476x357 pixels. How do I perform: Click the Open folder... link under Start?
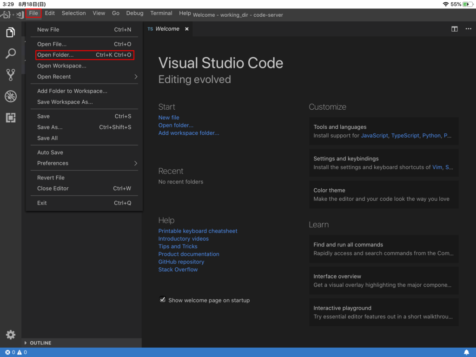[x=176, y=125]
